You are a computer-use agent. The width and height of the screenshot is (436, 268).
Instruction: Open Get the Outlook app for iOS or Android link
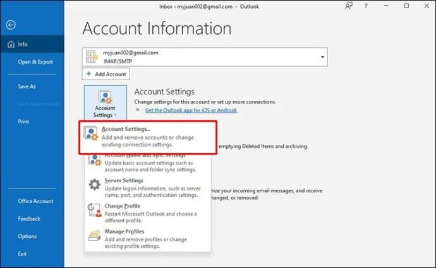click(x=191, y=110)
